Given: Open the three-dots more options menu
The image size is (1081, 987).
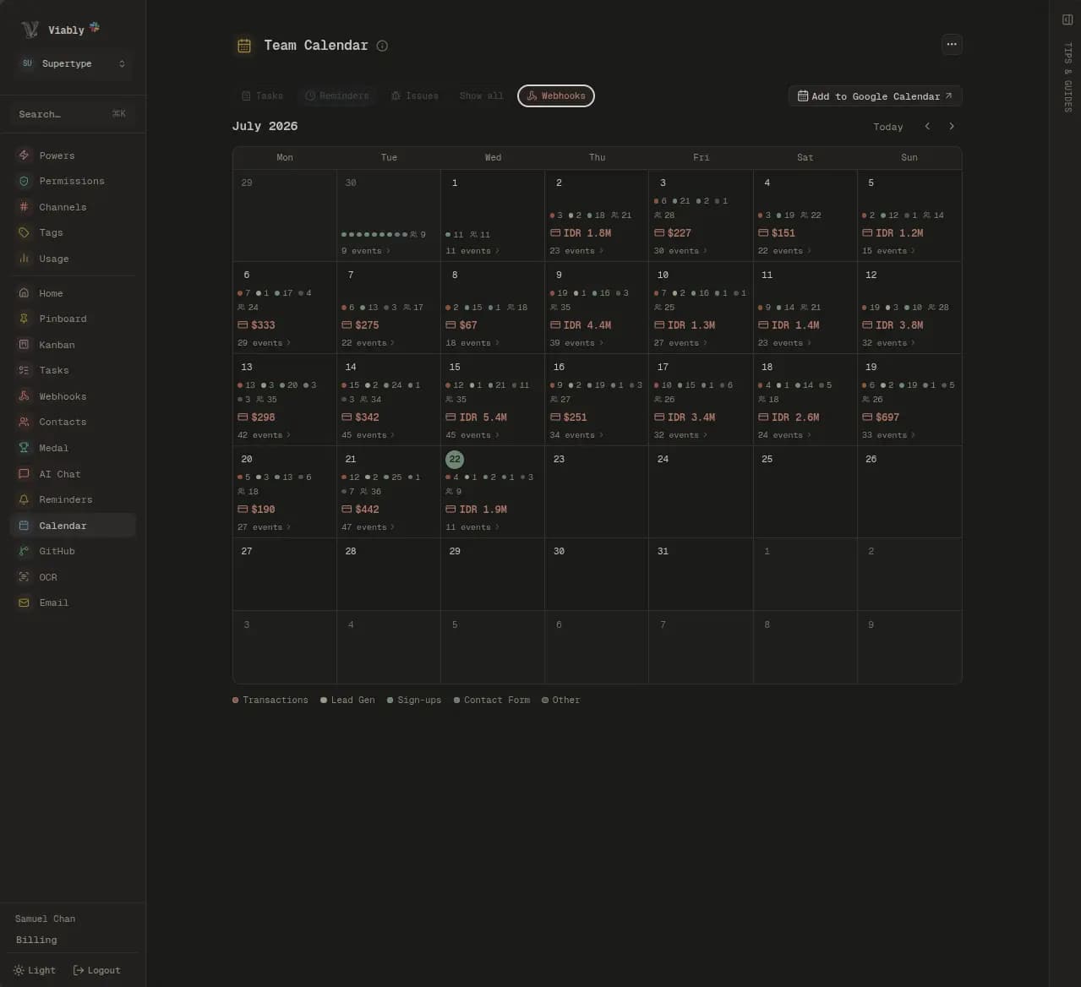Looking at the screenshot, I should (952, 44).
